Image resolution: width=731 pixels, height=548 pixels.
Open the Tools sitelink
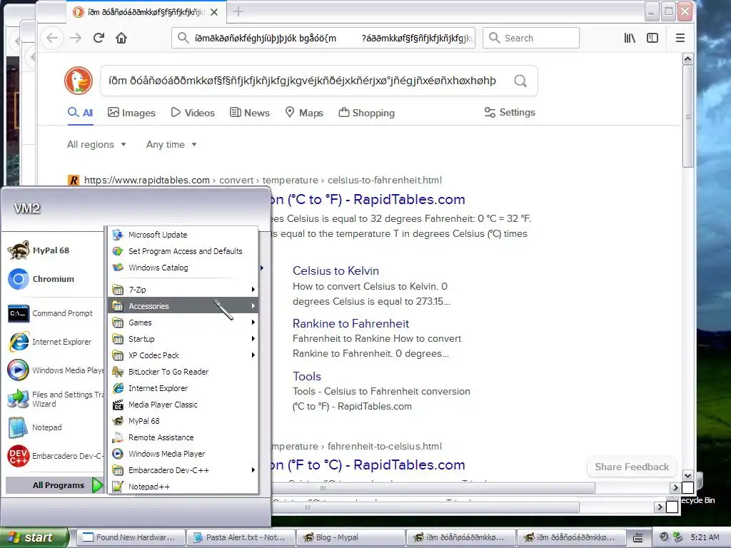pyautogui.click(x=307, y=376)
